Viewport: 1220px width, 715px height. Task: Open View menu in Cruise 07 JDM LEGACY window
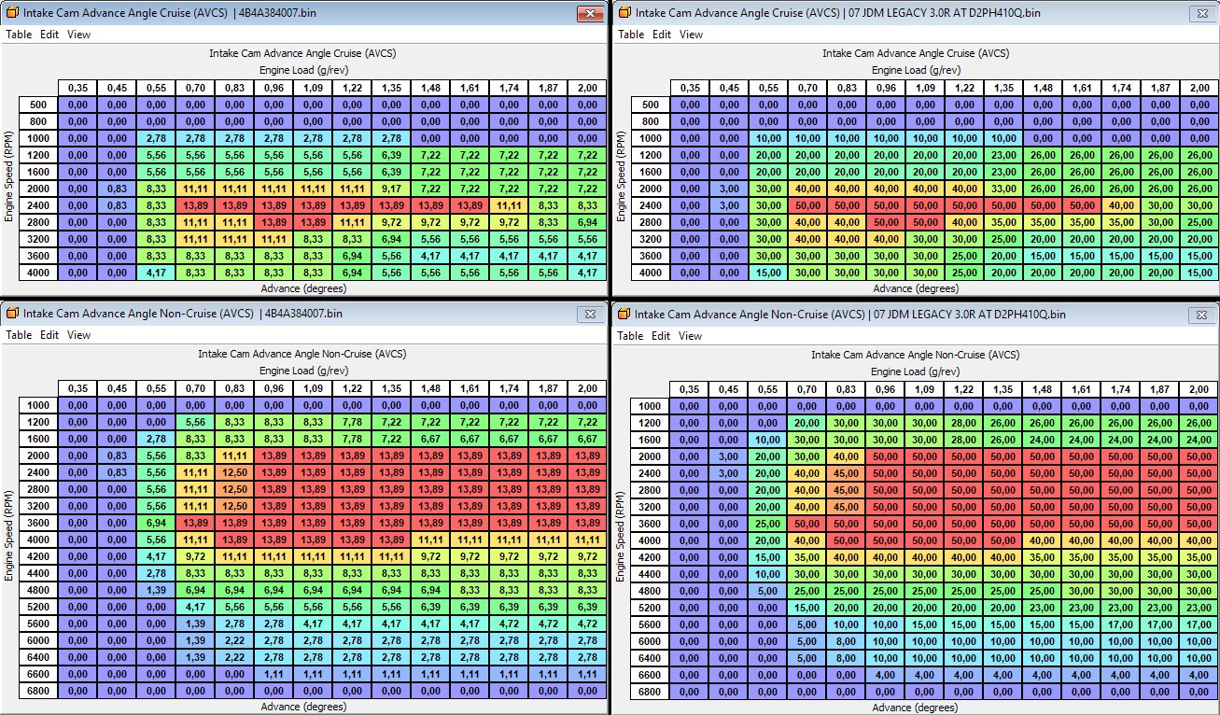[x=691, y=35]
